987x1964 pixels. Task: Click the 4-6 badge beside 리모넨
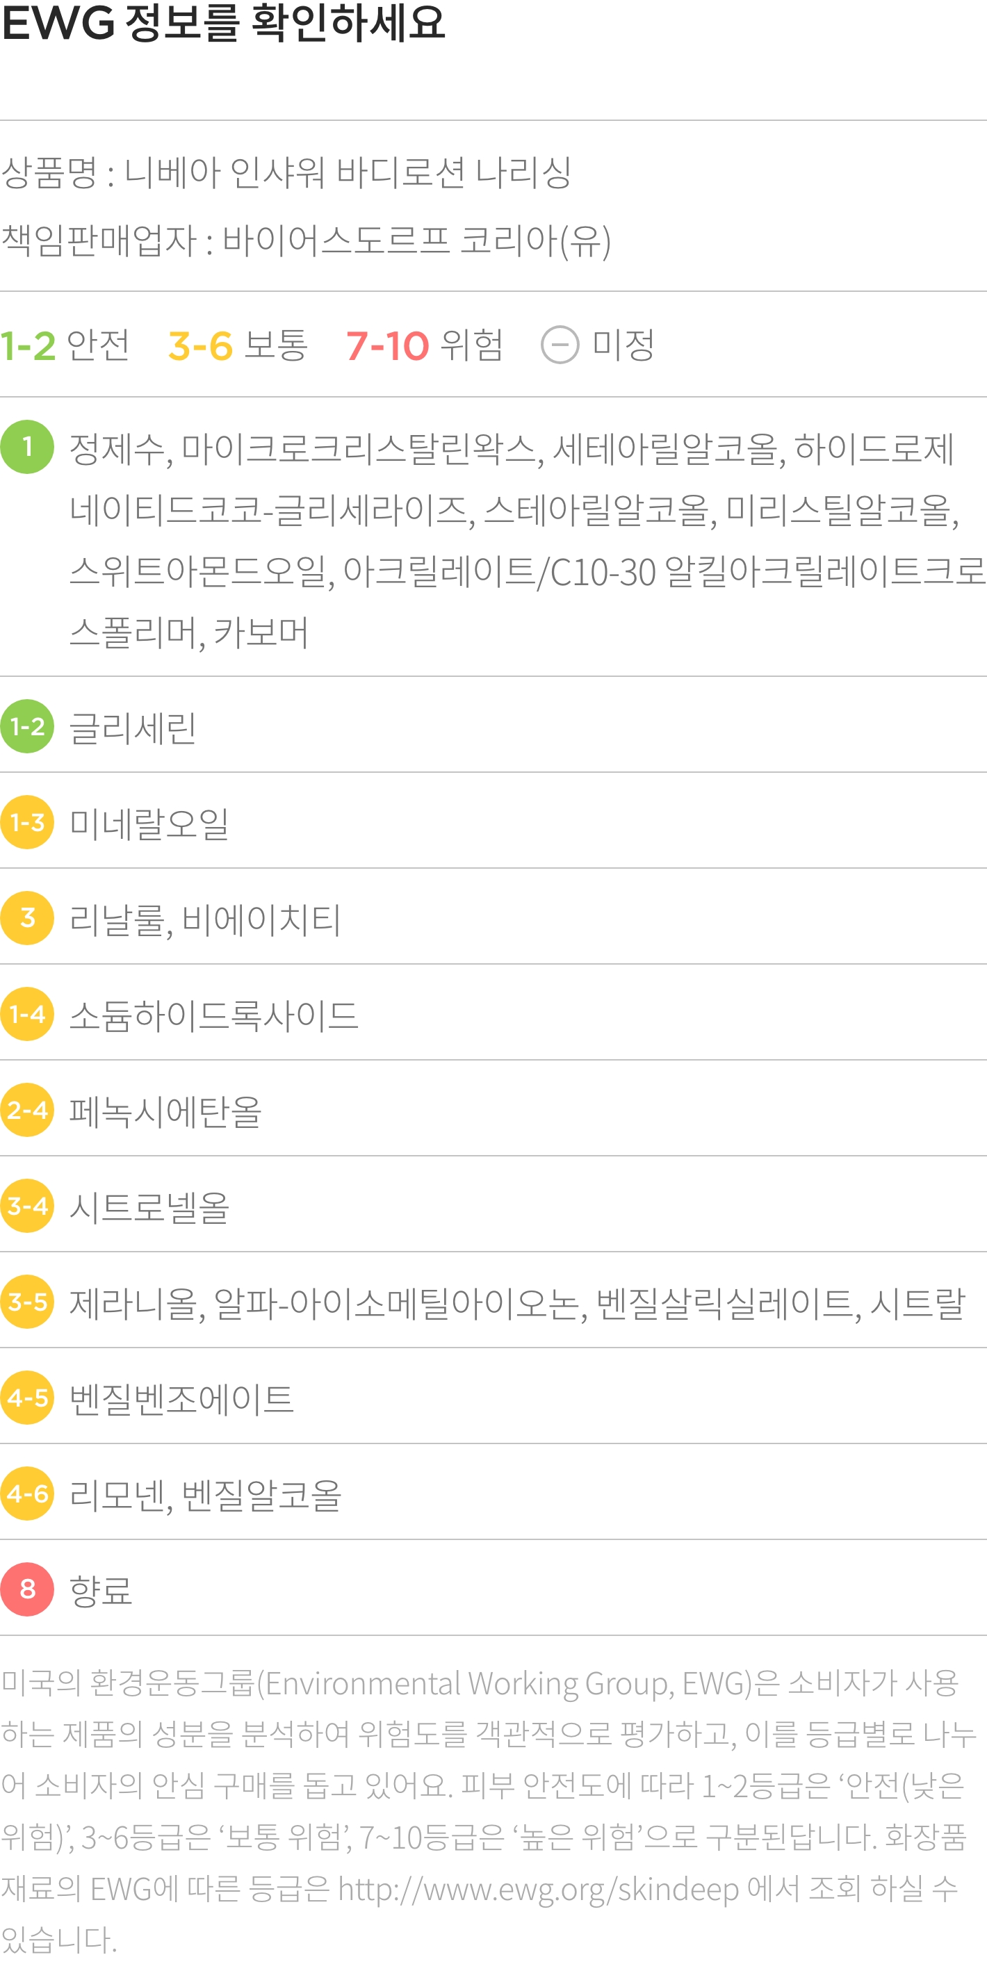click(28, 1494)
